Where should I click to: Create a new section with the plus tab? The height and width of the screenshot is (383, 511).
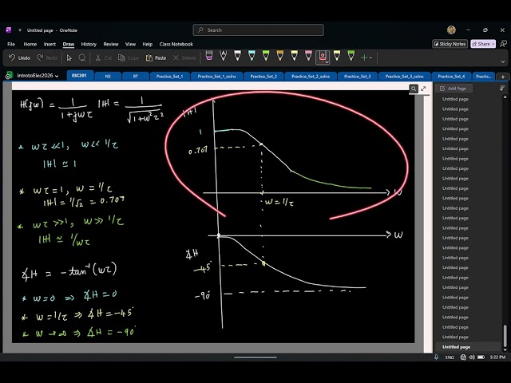(x=503, y=77)
